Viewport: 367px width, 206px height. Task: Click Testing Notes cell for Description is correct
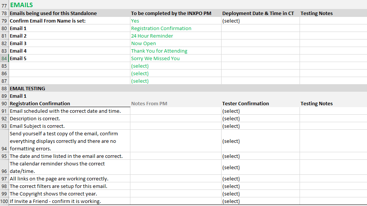tap(333, 118)
